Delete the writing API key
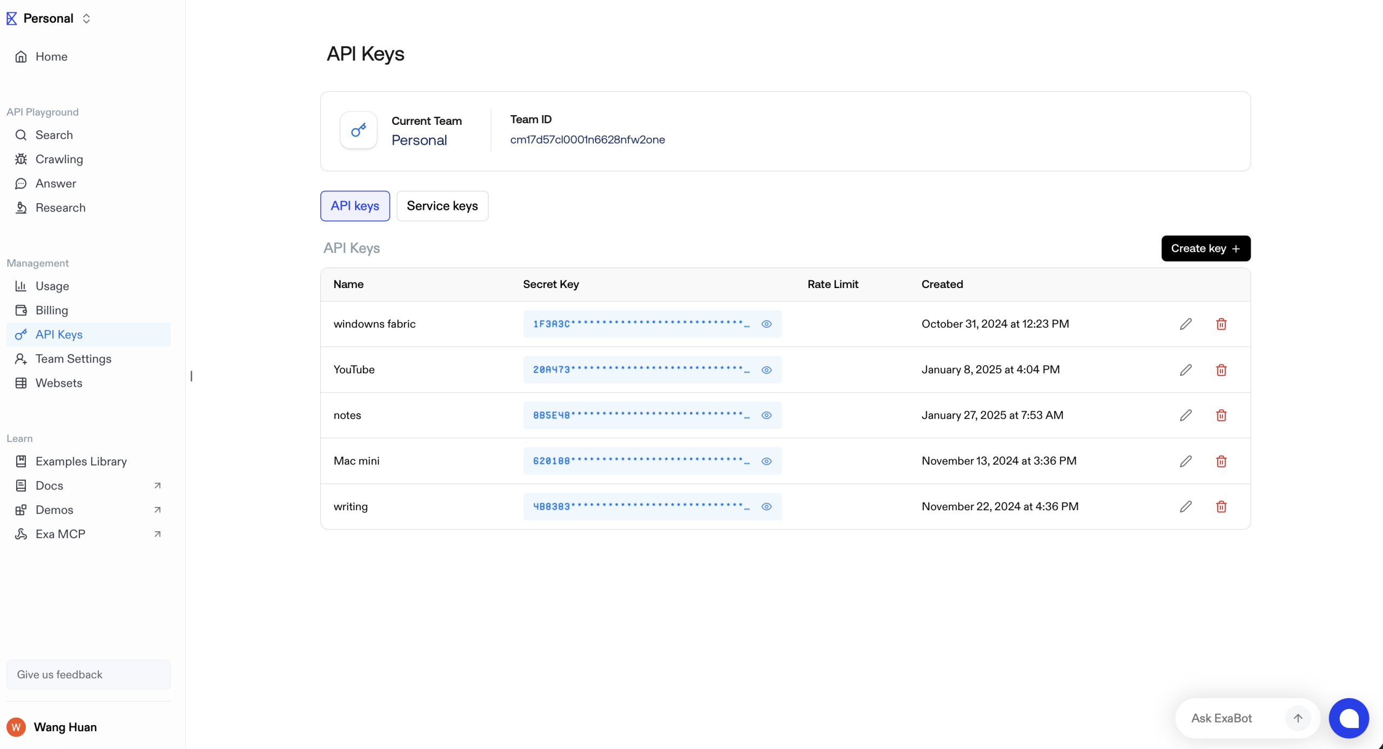 [x=1221, y=507]
